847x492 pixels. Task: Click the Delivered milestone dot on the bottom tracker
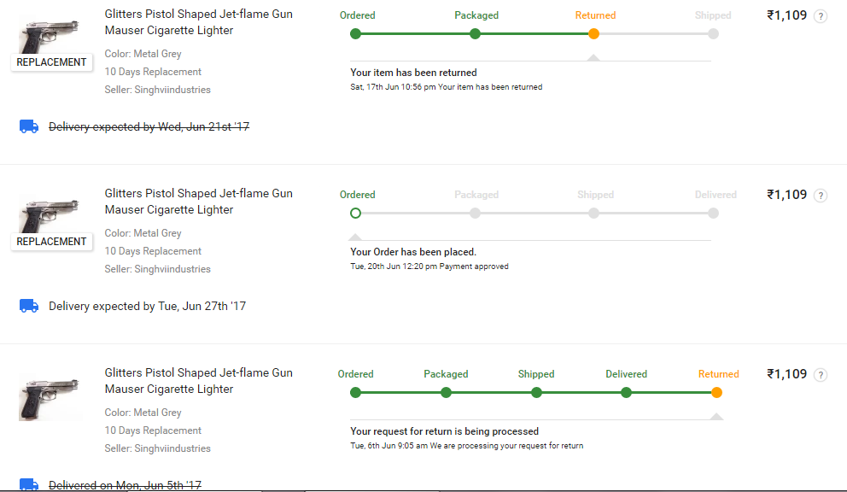626,393
